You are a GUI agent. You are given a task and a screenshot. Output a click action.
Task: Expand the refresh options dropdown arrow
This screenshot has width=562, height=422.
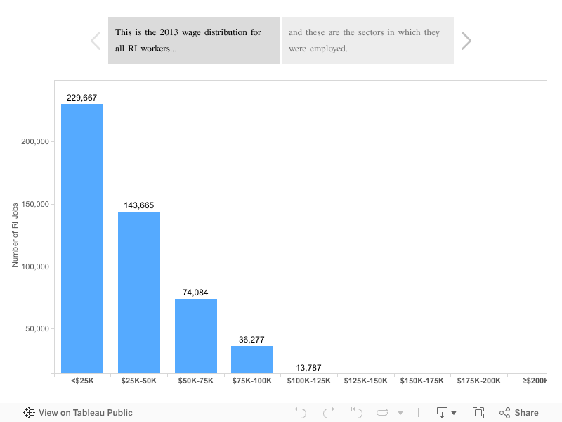(400, 413)
